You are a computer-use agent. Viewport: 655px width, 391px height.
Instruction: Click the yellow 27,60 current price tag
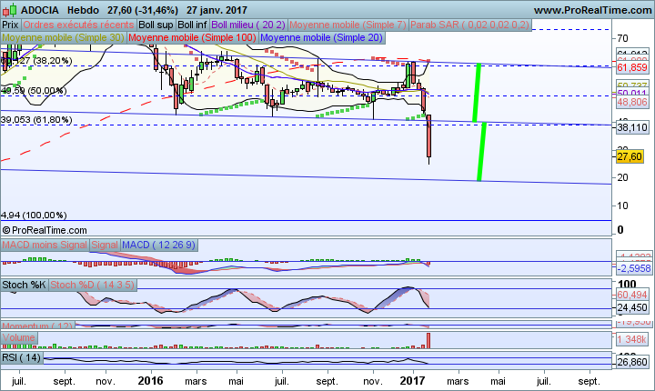click(630, 156)
